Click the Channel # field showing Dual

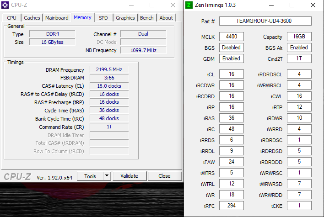coord(143,34)
